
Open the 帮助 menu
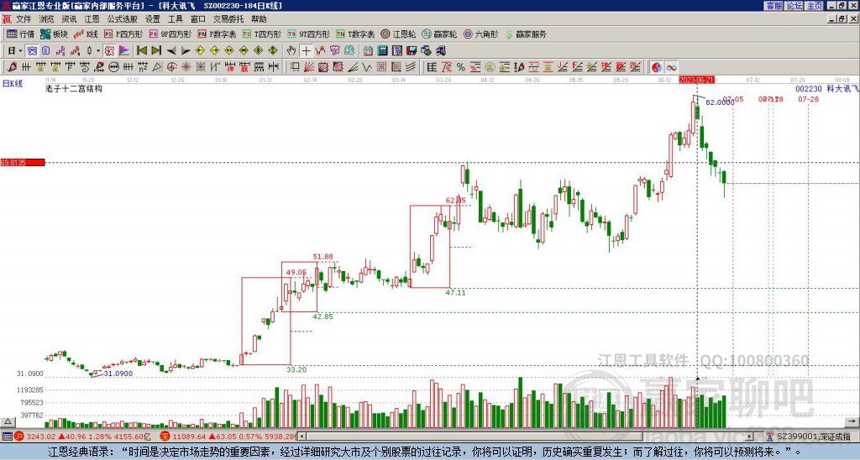[259, 19]
